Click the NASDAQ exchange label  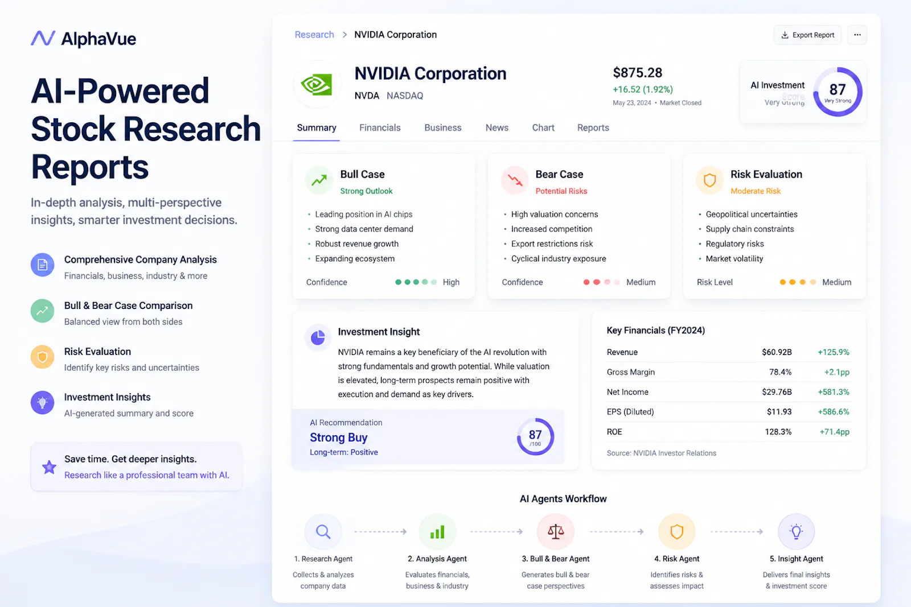(405, 96)
